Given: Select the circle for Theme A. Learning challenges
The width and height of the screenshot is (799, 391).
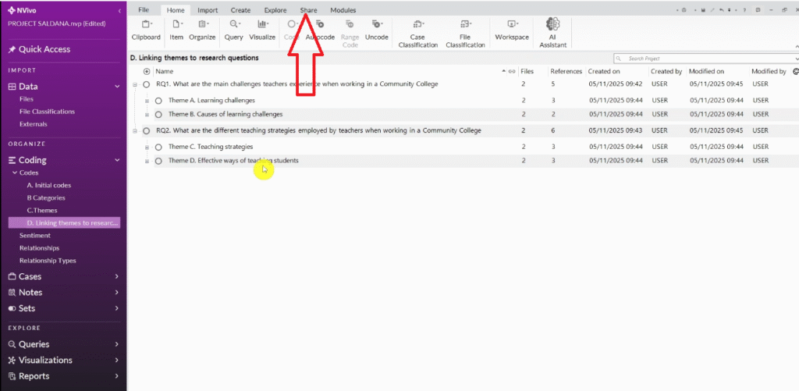Looking at the screenshot, I should [x=158, y=101].
